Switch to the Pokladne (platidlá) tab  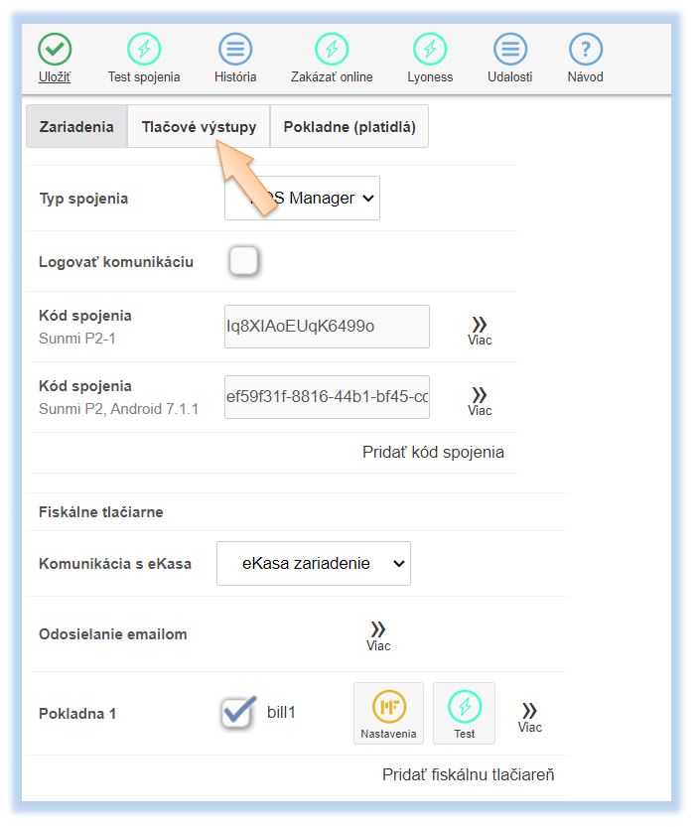pyautogui.click(x=348, y=127)
